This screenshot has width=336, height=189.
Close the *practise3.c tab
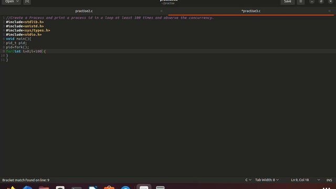click(329, 11)
